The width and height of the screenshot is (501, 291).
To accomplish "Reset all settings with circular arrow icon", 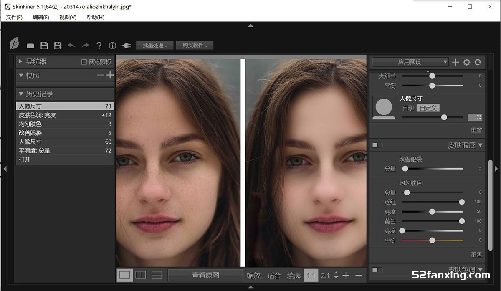I will pos(478,62).
